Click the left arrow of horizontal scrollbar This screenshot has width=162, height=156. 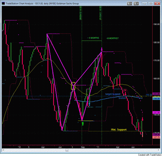coord(3,150)
